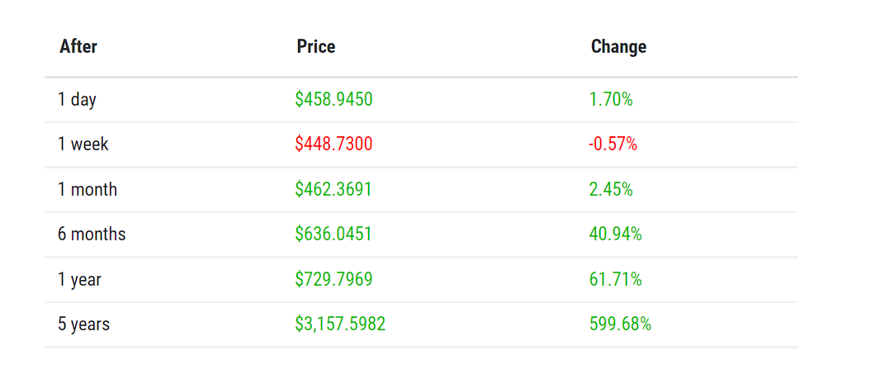Select the 6 months row label
This screenshot has height=365, width=894.
pos(92,234)
